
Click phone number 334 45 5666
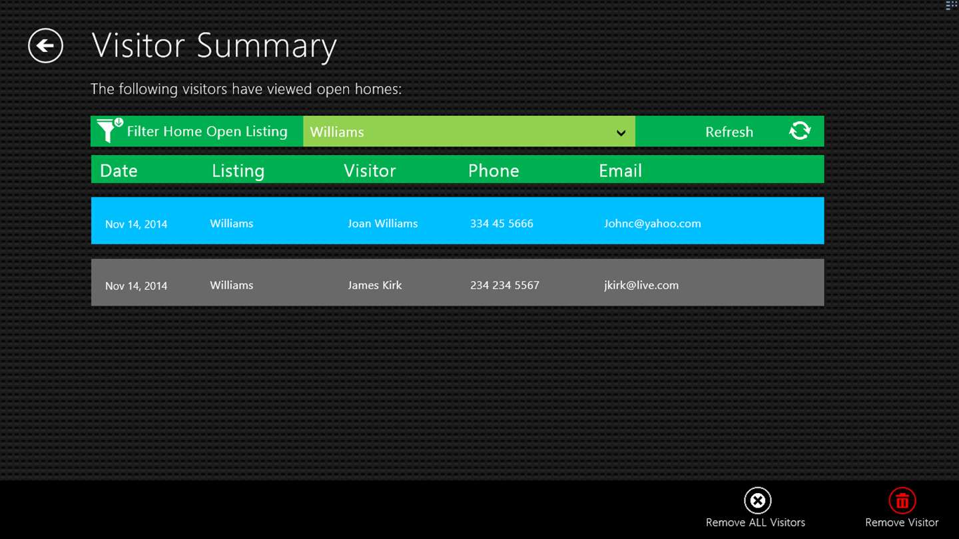point(501,224)
